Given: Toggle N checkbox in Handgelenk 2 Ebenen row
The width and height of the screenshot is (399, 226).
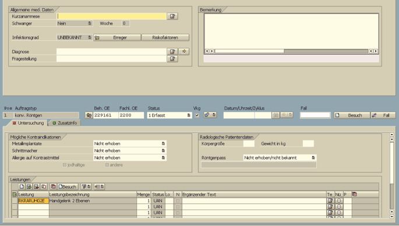Looking at the screenshot, I should click(x=178, y=201).
